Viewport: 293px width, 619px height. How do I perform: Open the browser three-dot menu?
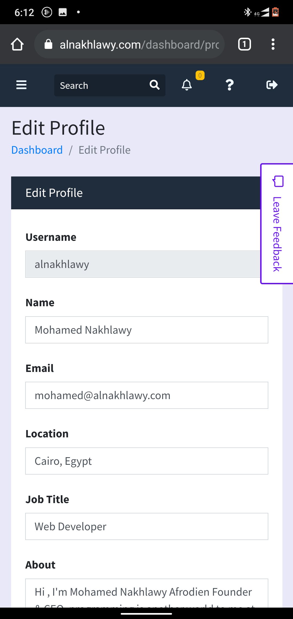pyautogui.click(x=273, y=44)
